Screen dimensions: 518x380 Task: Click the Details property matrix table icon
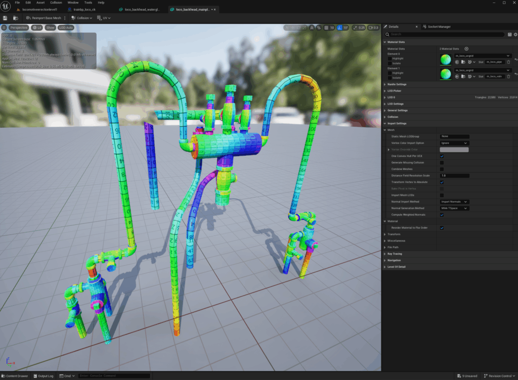click(509, 34)
